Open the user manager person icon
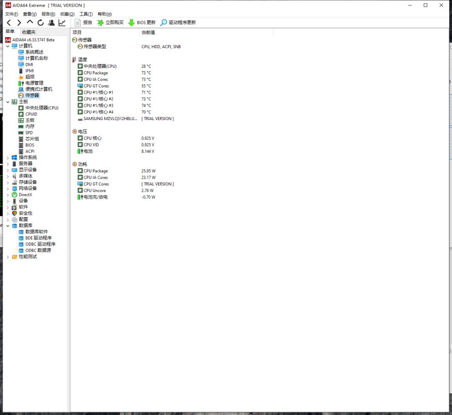The image size is (452, 415). point(51,23)
